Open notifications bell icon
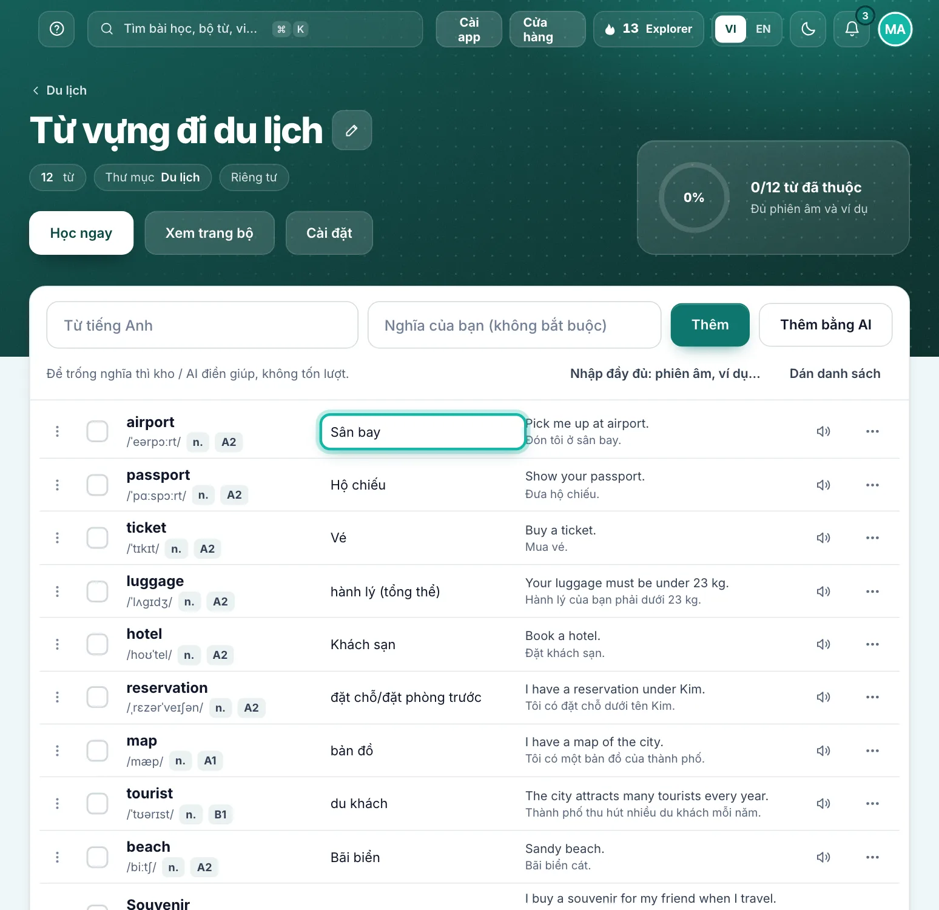This screenshot has height=910, width=939. [852, 29]
